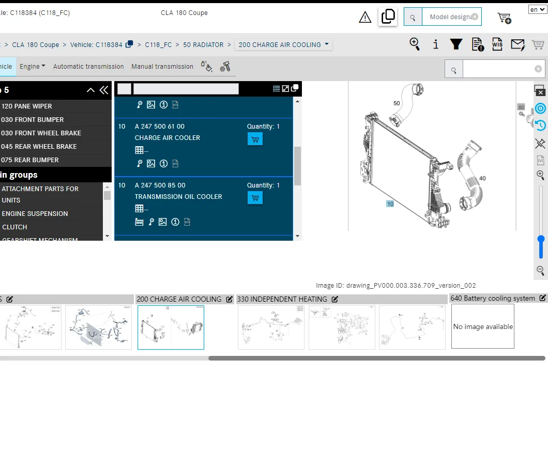Screen dimensions: 548x453
Task: Click circled info icon under CHARGE AIR COOLER
Action: coord(163,163)
